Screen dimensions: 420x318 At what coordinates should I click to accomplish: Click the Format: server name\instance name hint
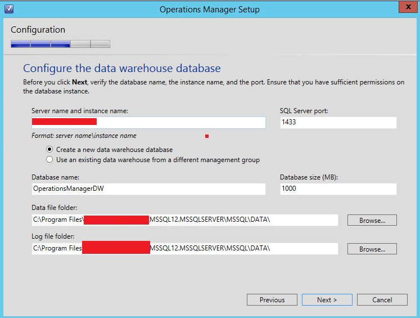pyautogui.click(x=84, y=136)
